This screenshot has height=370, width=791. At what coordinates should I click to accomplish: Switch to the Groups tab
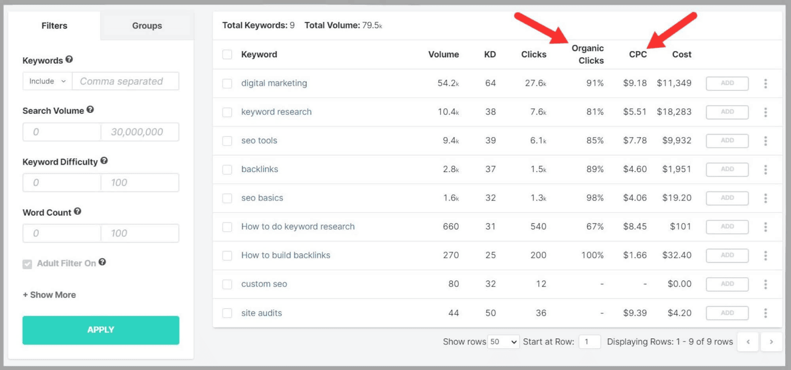point(147,26)
